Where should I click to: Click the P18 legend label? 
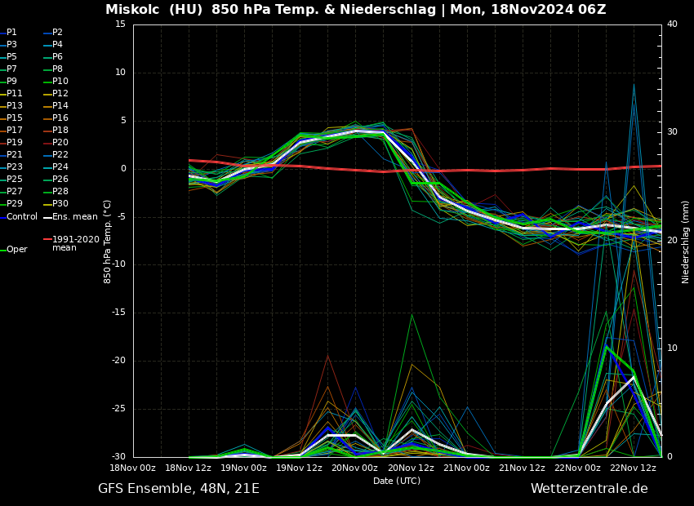pos(60,131)
